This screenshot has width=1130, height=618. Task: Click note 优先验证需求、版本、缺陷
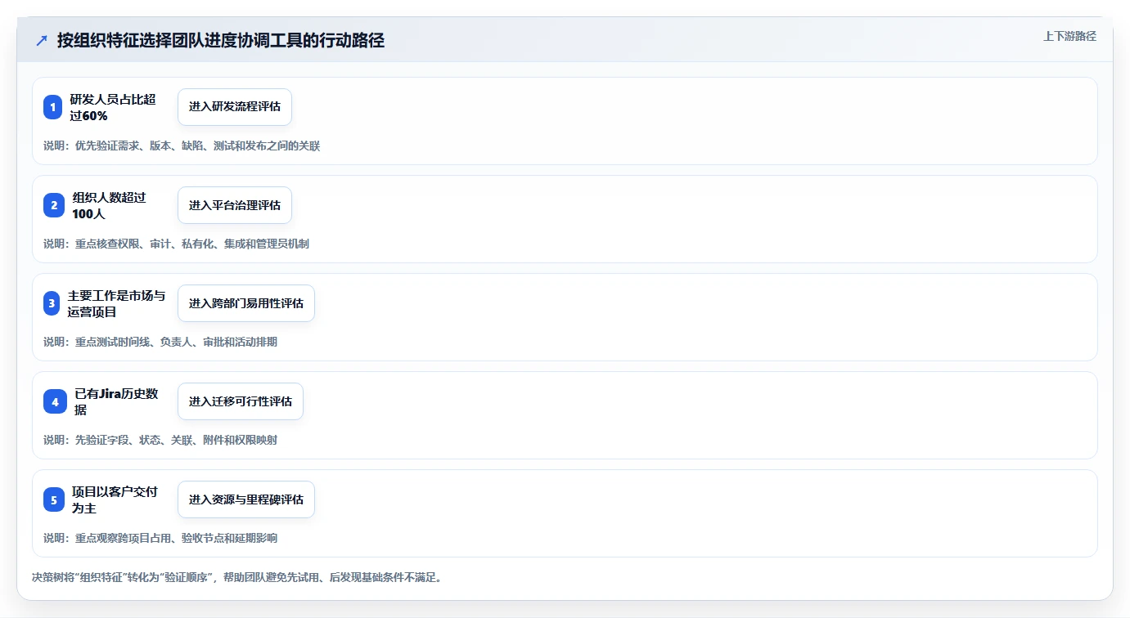pyautogui.click(x=182, y=146)
